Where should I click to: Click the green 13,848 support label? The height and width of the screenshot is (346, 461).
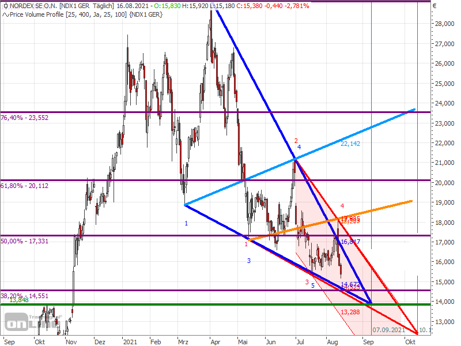[x=19, y=300]
